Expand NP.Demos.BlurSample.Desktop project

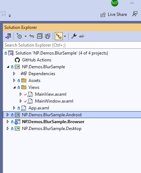(8, 129)
